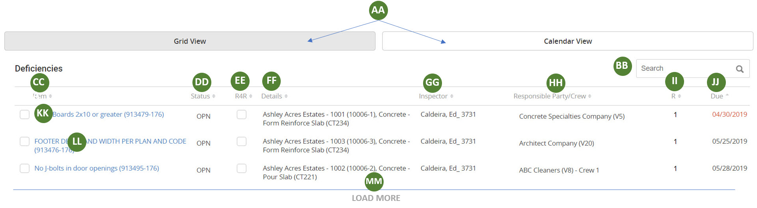Screen dimensions: 757x208
Task: Click inspector Caldeira, Ed_ 3731 in 05/25/2019 row
Action: click(448, 141)
